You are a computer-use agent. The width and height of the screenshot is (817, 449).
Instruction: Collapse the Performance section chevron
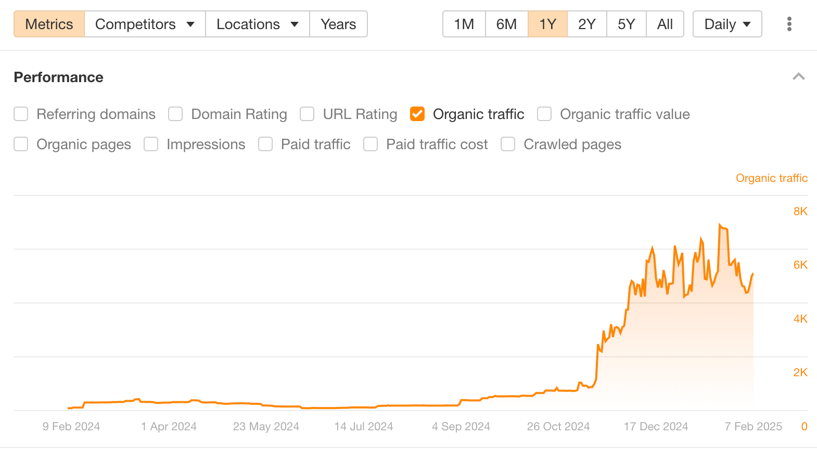click(x=798, y=77)
